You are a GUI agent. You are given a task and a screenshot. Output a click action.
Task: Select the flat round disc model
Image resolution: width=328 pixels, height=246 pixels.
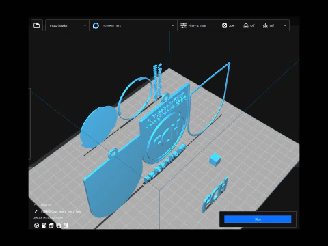[99, 126]
